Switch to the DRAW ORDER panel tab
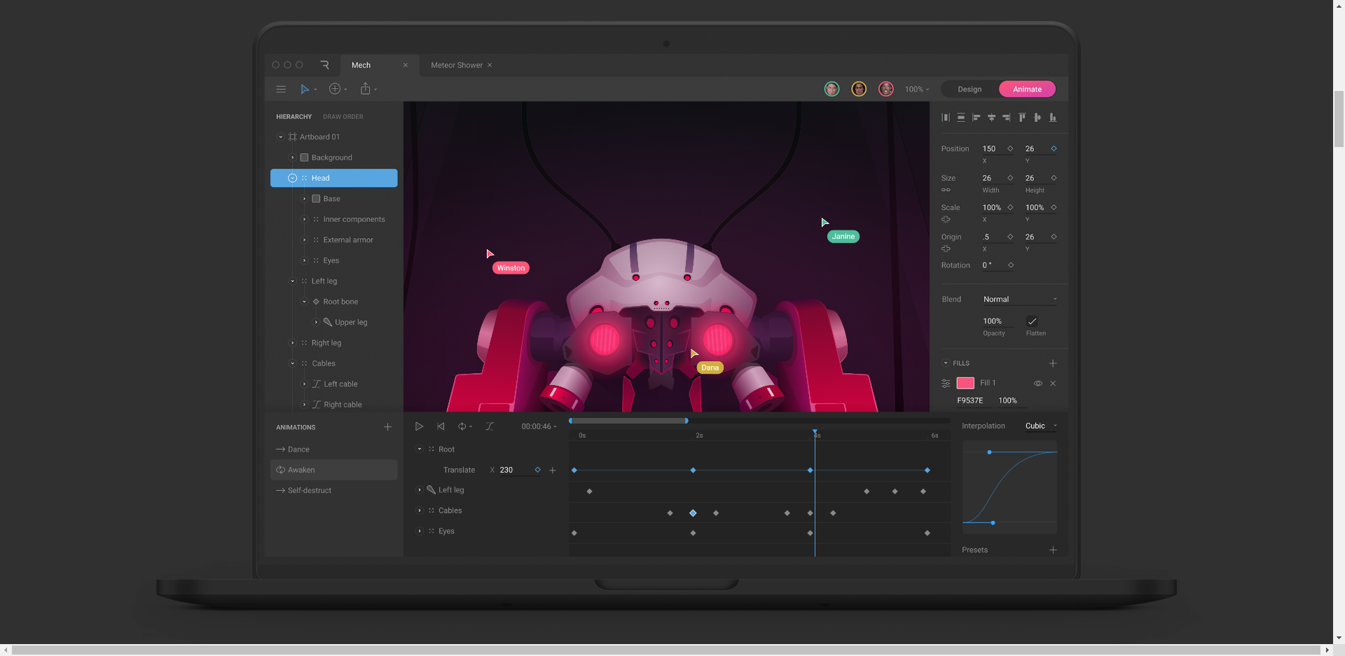 click(343, 117)
